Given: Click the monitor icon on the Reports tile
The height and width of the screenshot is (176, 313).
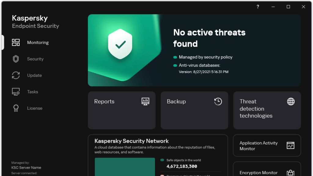Looking at the screenshot, I should pos(145,101).
